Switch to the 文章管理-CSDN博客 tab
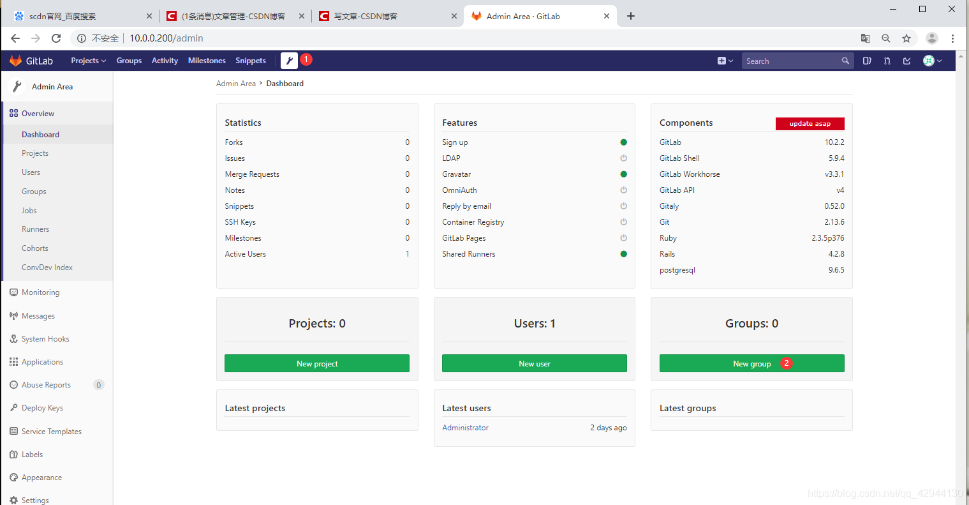Screen dimensions: 969x505 [235, 16]
